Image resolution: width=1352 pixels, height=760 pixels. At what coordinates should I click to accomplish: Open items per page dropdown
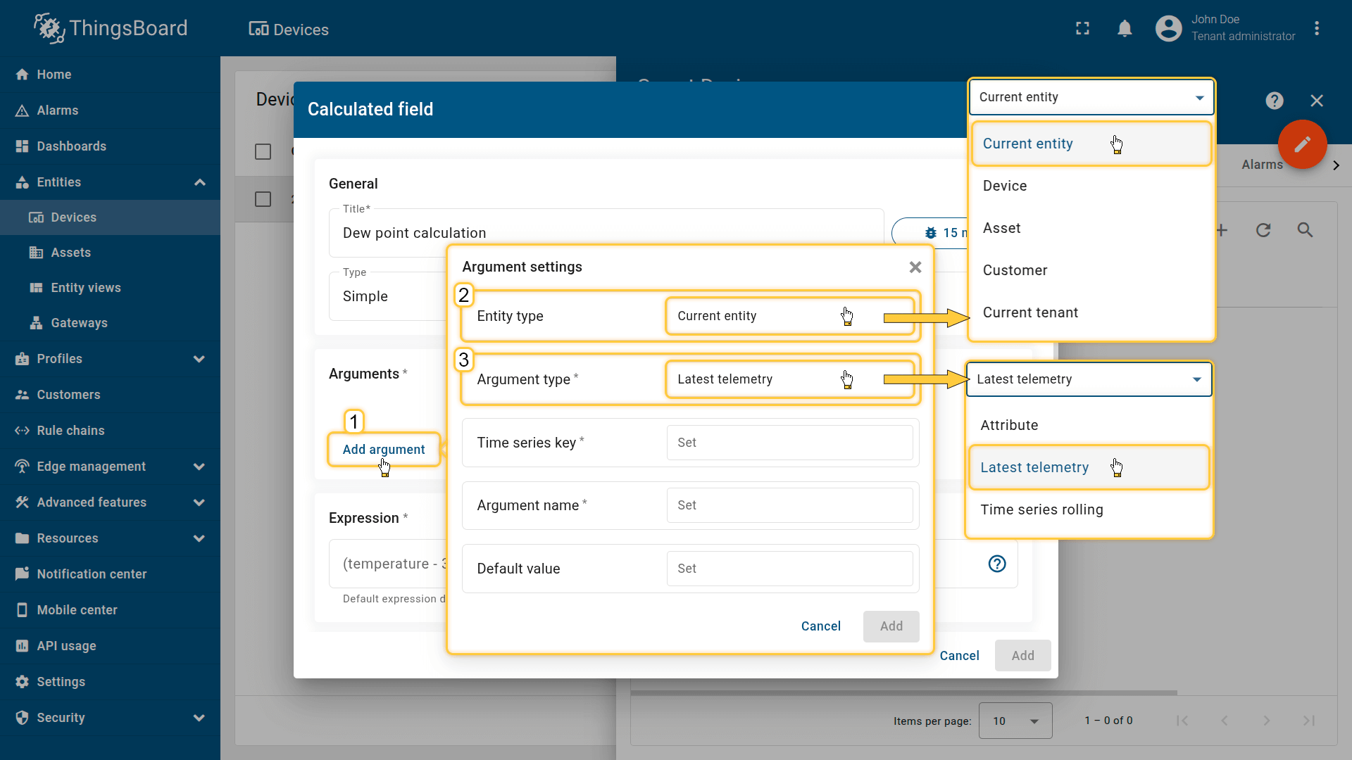click(1015, 721)
